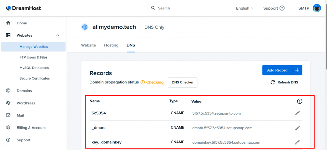
Task: Open the English language dropdown
Action: (245, 8)
